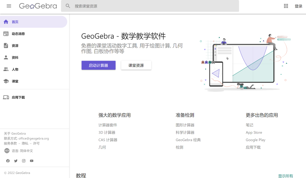The width and height of the screenshot is (306, 178).
Task: Open the 3D 计算器 link
Action: click(107, 133)
